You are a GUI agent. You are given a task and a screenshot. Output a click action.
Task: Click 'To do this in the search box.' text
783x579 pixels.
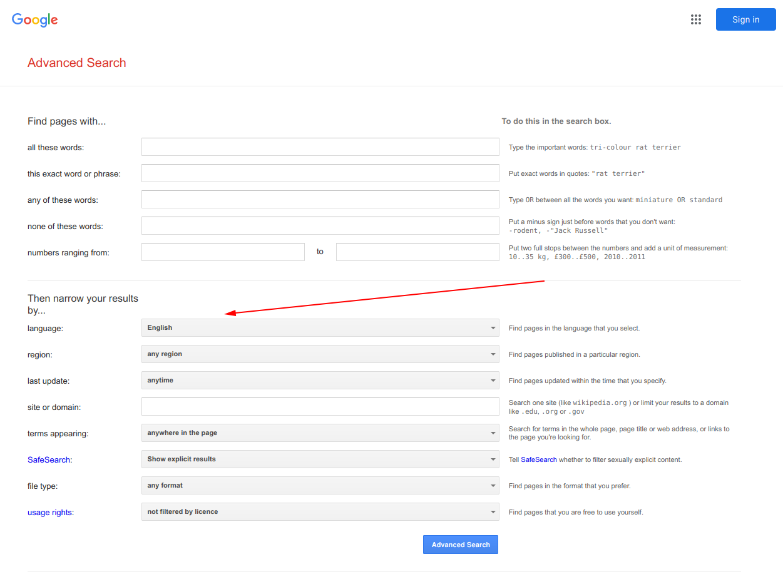556,121
